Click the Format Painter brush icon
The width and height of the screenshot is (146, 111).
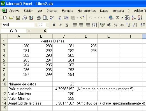82,18
